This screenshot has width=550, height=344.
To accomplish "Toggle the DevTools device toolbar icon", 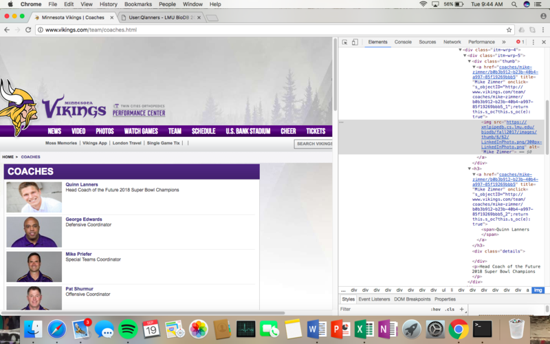I will click(355, 42).
